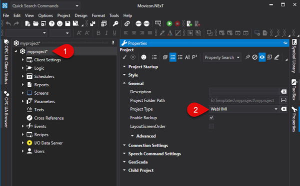300x186 pixels.
Task: Toggle the Enable Backup checkbox
Action: [211, 118]
